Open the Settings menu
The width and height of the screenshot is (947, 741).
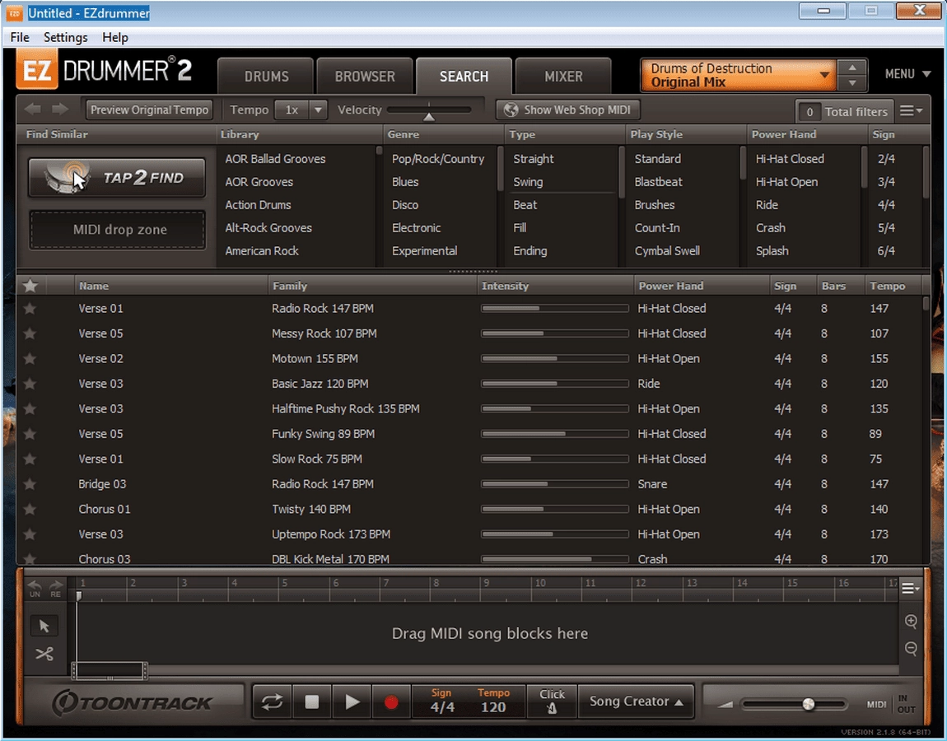tap(65, 37)
